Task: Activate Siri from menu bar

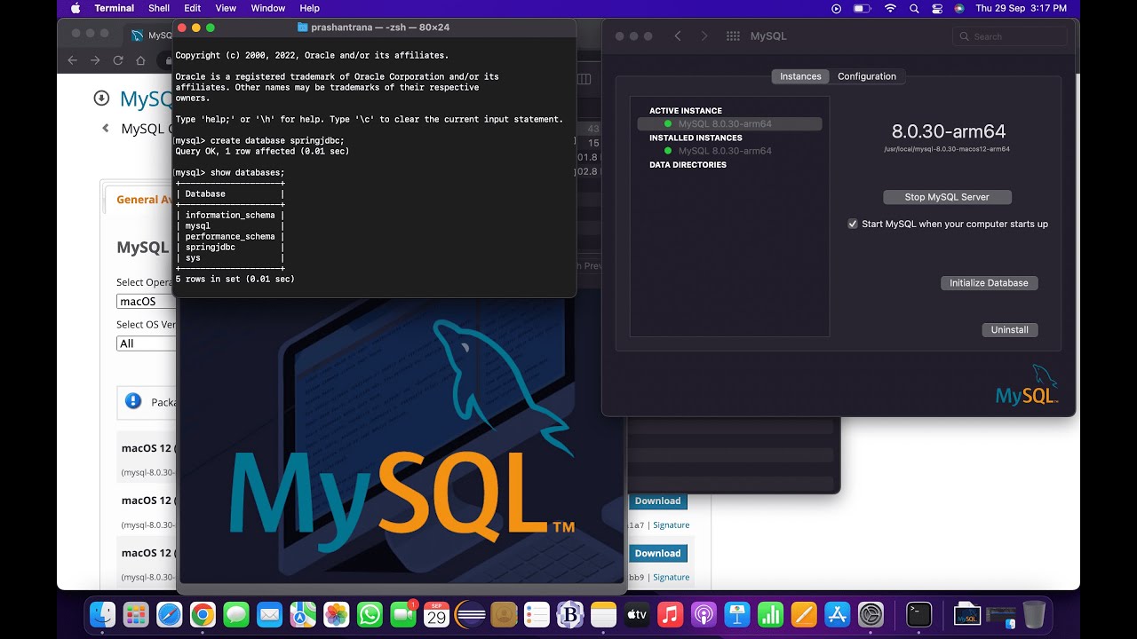Action: click(x=959, y=8)
